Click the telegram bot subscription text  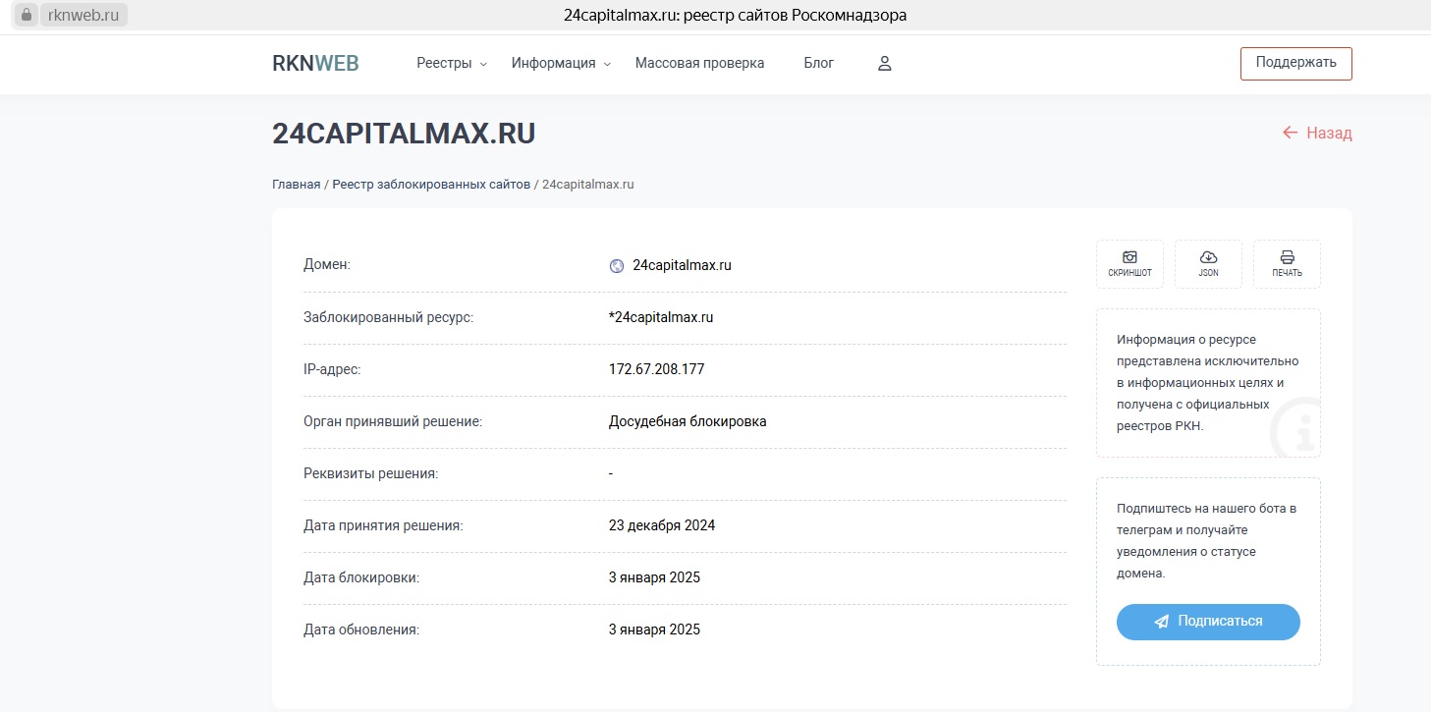coord(1207,540)
